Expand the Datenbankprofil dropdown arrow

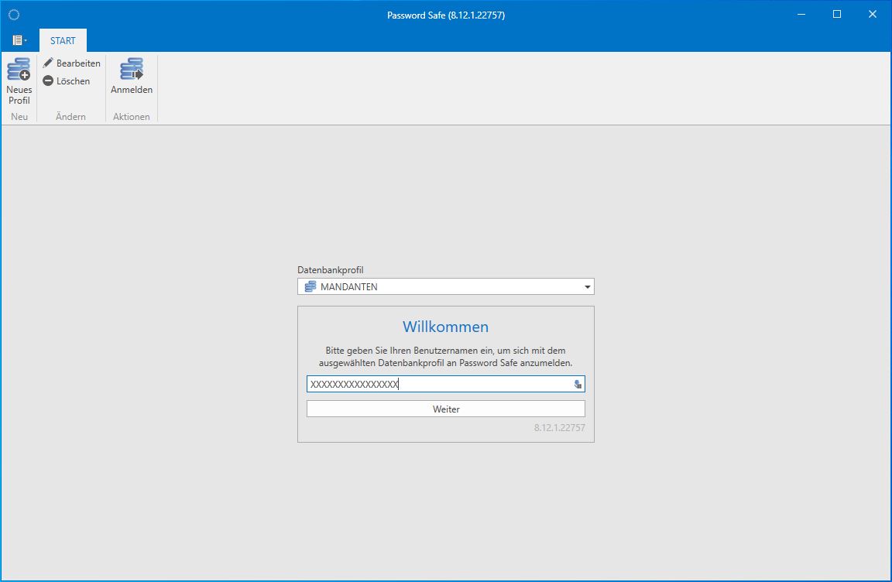coord(588,287)
